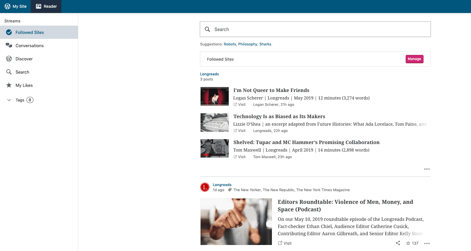The width and height of the screenshot is (471, 251).
Task: Open My Site in the top bar
Action: click(x=16, y=6)
